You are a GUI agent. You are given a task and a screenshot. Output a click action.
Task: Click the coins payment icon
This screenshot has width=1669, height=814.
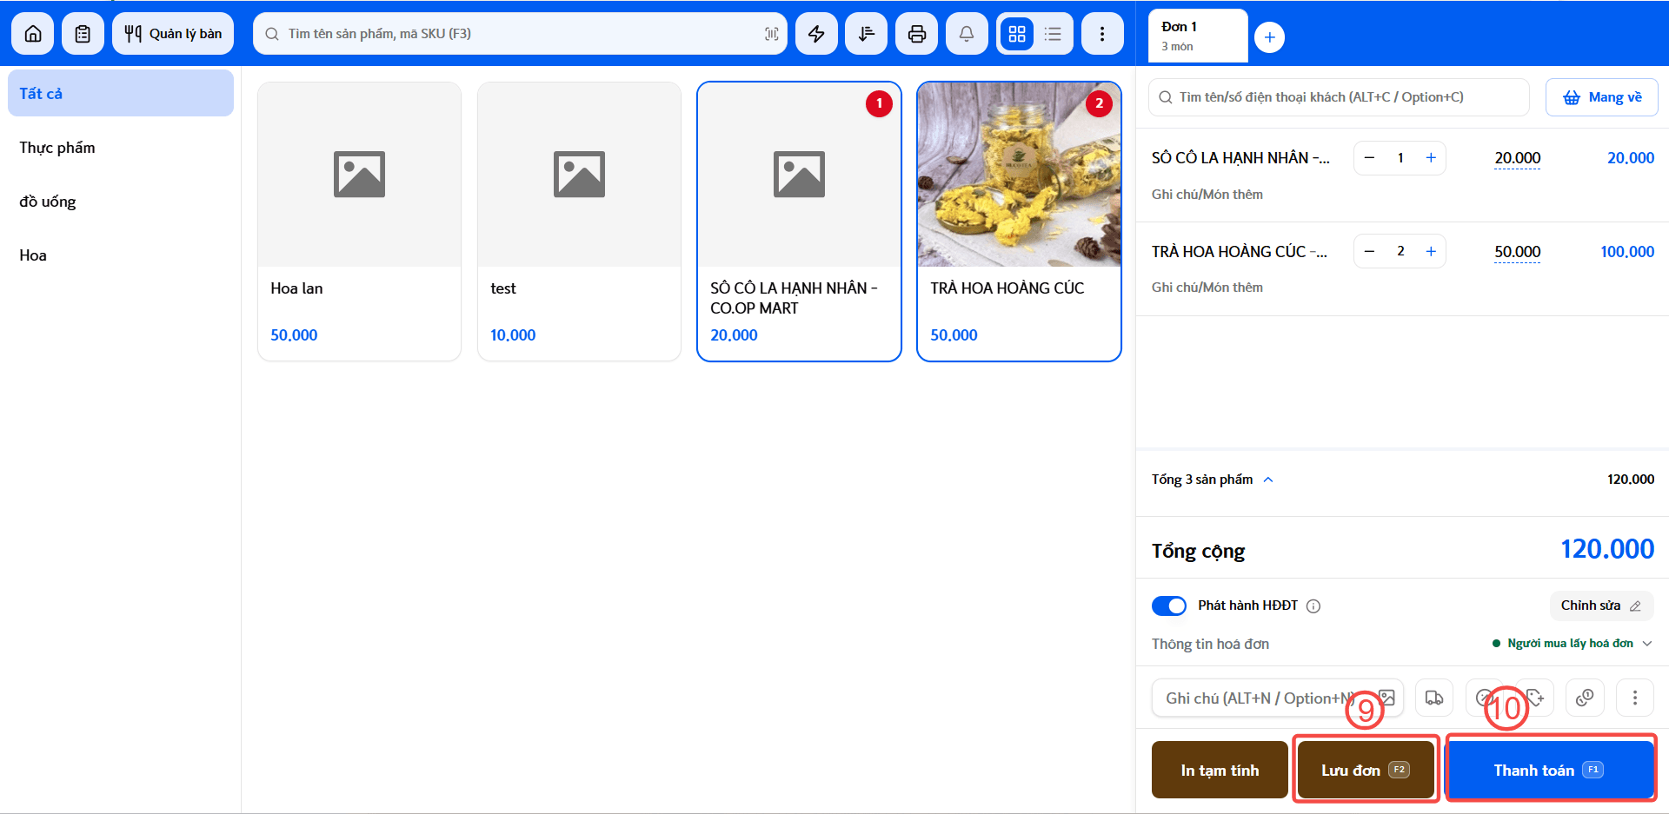pos(1585,698)
